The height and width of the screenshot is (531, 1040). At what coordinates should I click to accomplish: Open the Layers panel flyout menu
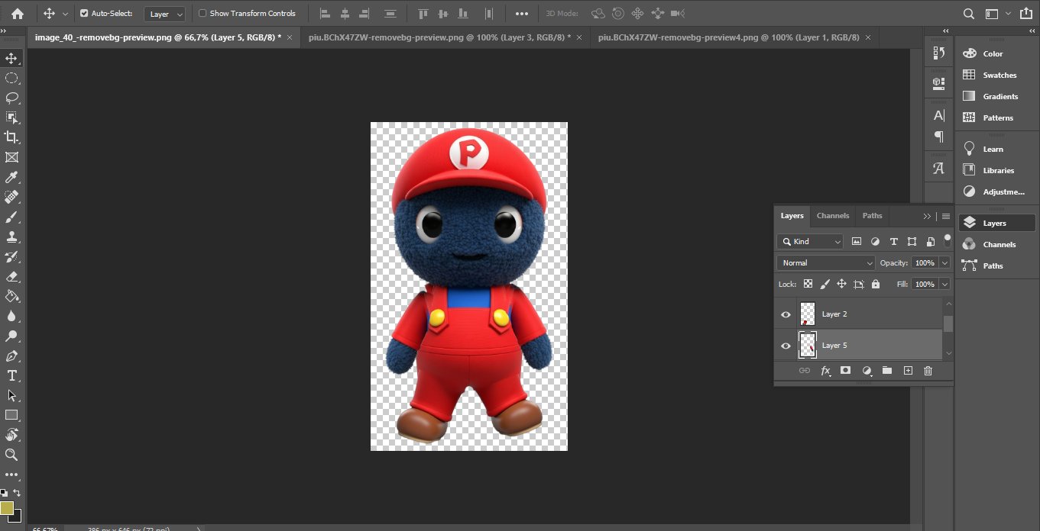tap(946, 216)
